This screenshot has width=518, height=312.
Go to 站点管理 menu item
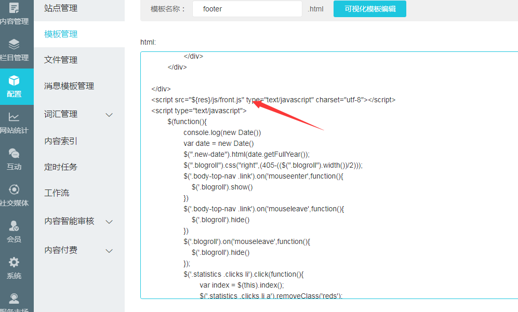click(61, 8)
